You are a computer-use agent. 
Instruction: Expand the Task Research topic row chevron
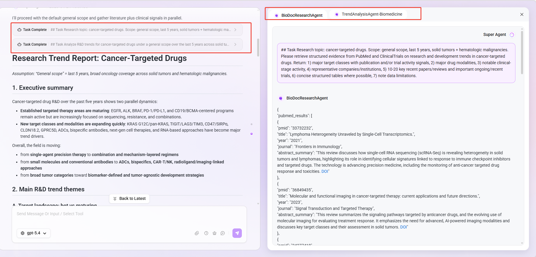[x=235, y=30]
